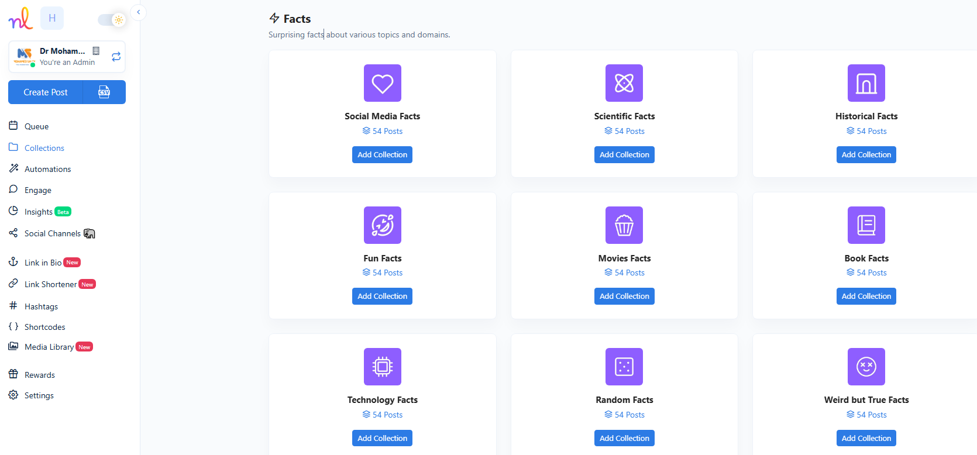Click the Media Library image icon
The height and width of the screenshot is (455, 977).
coord(13,346)
